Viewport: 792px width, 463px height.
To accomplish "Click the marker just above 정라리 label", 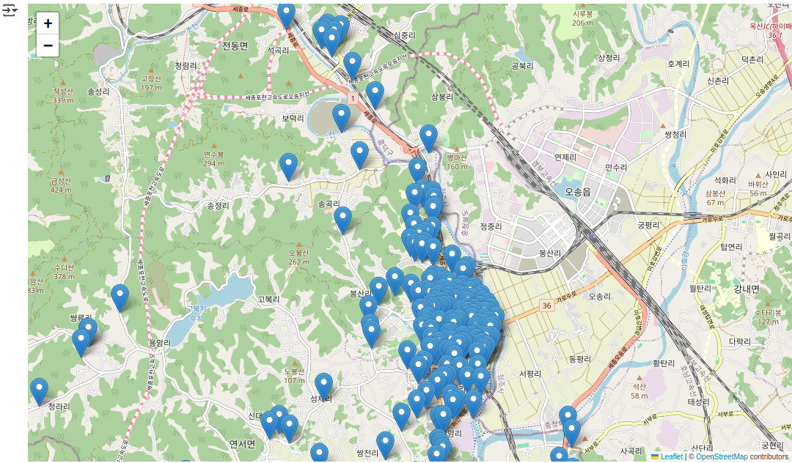I will [x=39, y=390].
